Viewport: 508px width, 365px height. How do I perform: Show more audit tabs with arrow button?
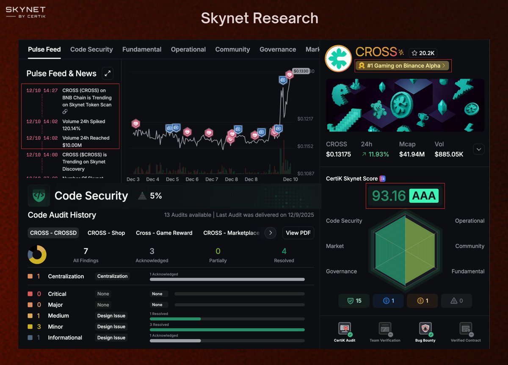[270, 233]
